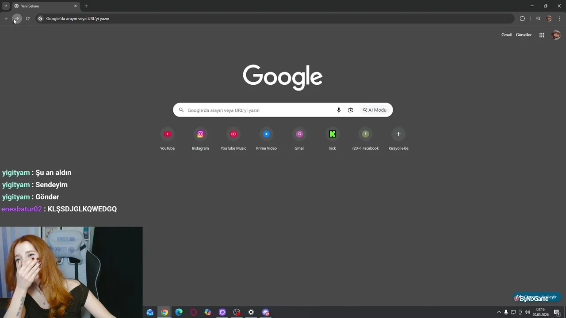Open the Görseller link

[x=524, y=35]
